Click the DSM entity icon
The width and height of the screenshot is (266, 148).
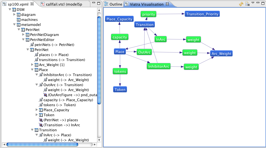tap(14, 10)
